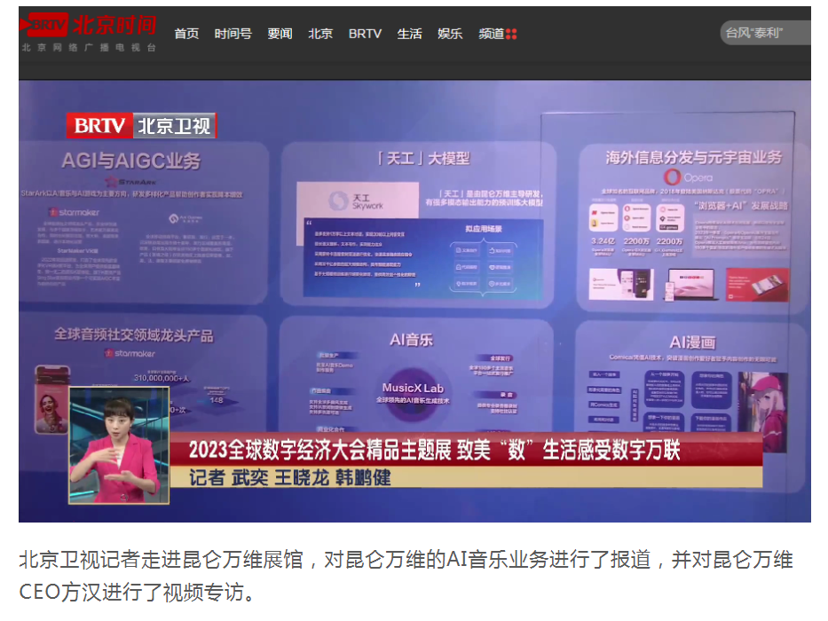Viewport: 828px width, 621px height.
Task: Focus the search box showing 台风"泰利"
Action: click(x=763, y=34)
